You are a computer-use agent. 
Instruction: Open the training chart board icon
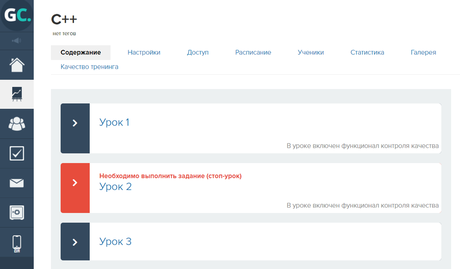pyautogui.click(x=17, y=94)
